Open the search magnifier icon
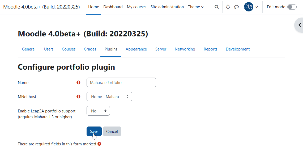Viewport: 303px width, 160px height. point(217,7)
